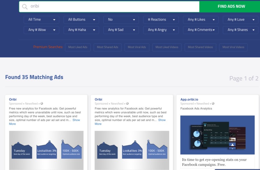Choose Most Viral Videos premium search
260x170 pixels.
coord(233,47)
